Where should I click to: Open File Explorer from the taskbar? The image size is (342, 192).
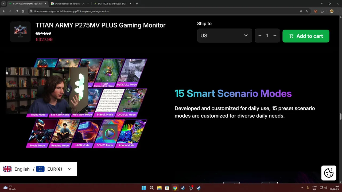[x=159, y=188]
